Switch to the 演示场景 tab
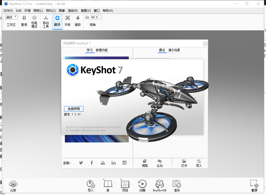This screenshot has height=195, width=266. tap(174, 50)
